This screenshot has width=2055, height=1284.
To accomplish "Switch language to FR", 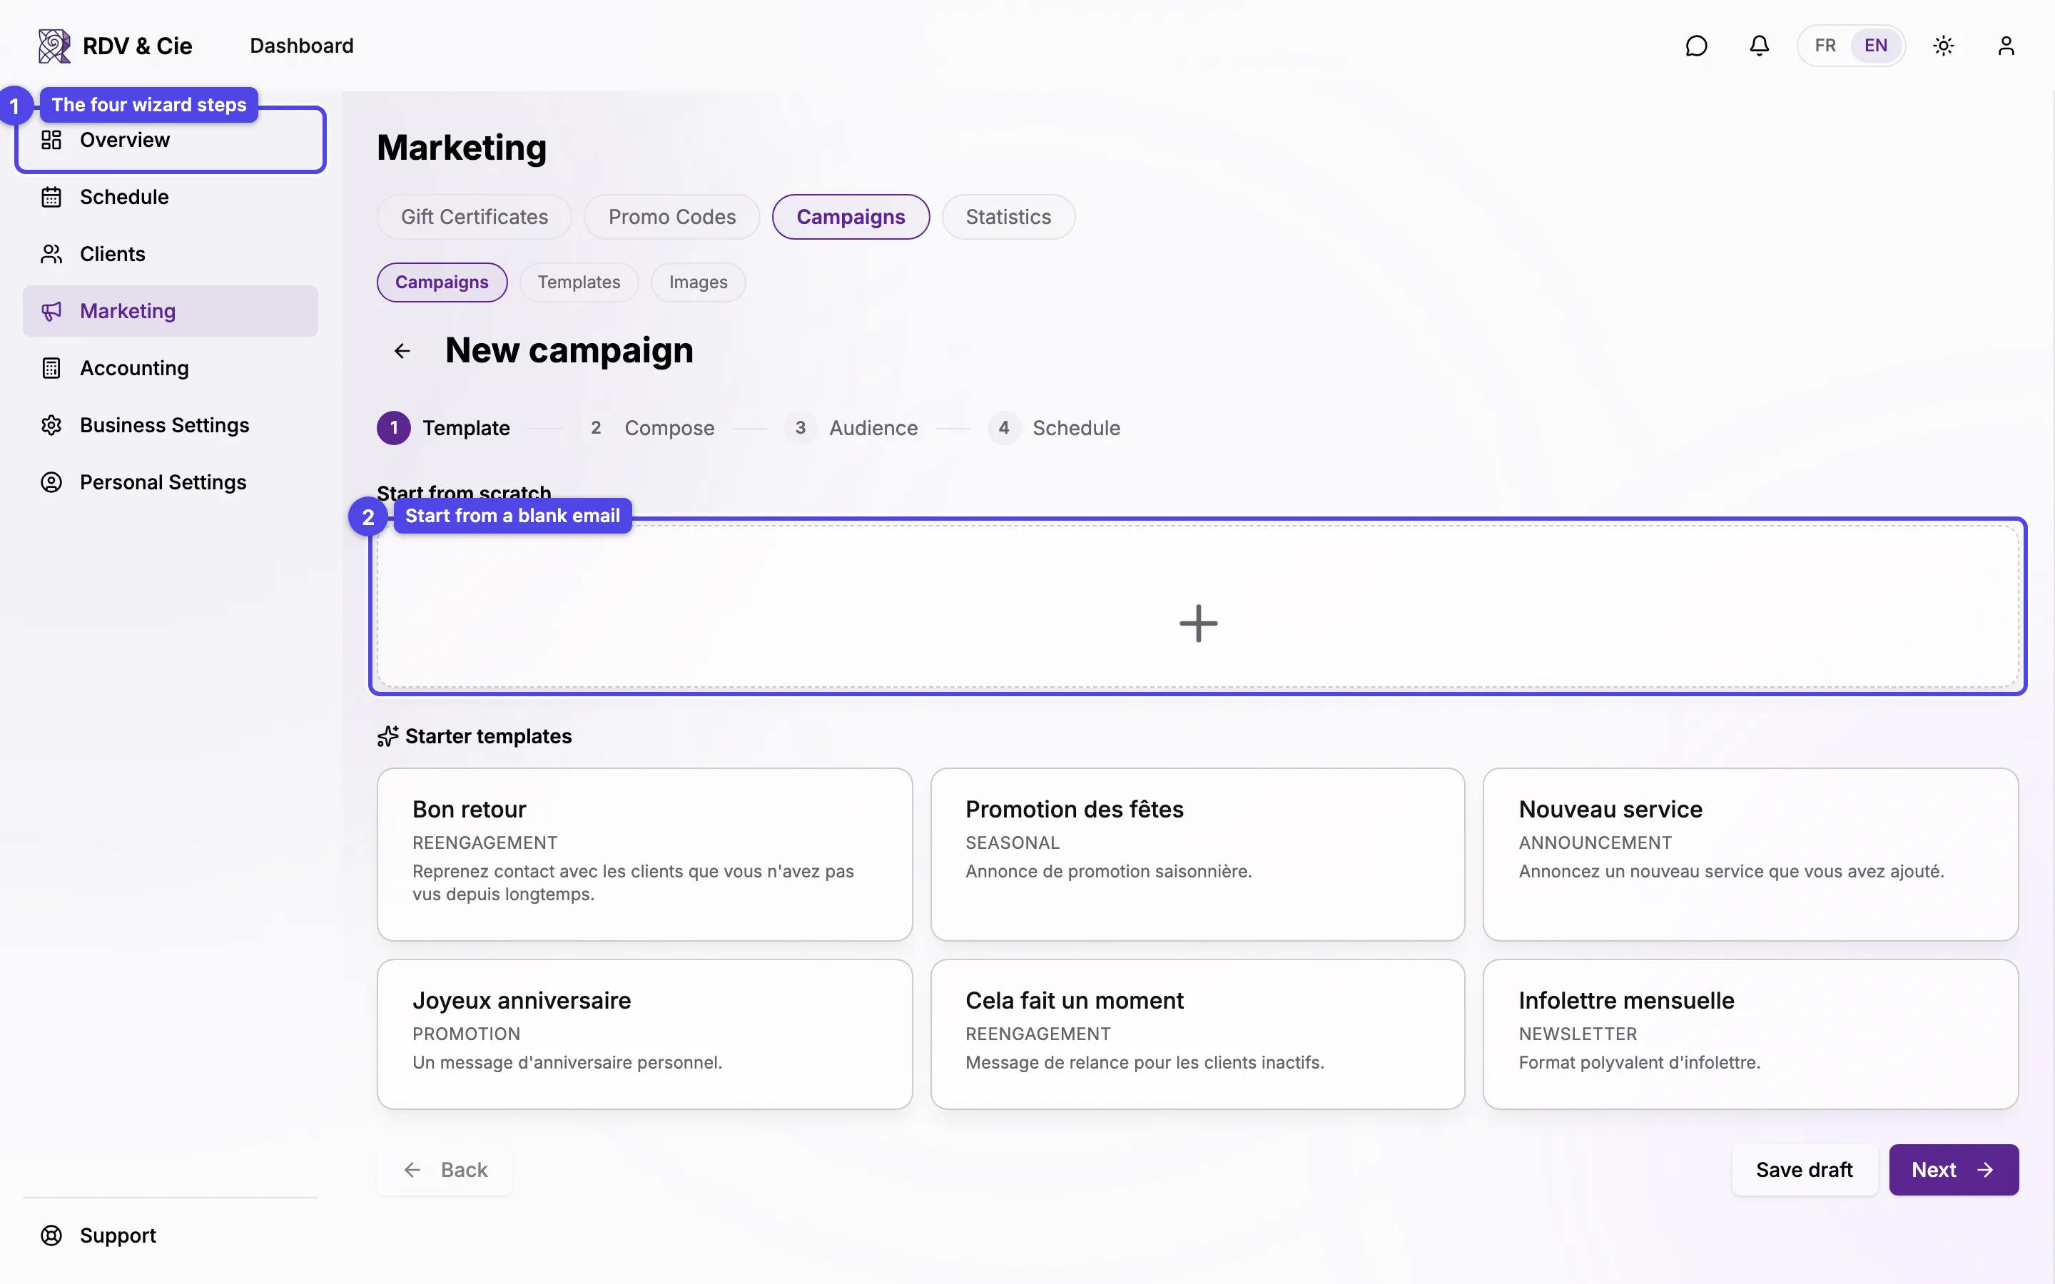I will tap(1825, 46).
